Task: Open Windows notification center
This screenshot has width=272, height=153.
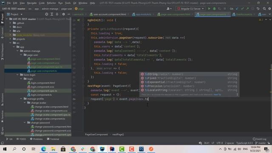Action: [266, 149]
